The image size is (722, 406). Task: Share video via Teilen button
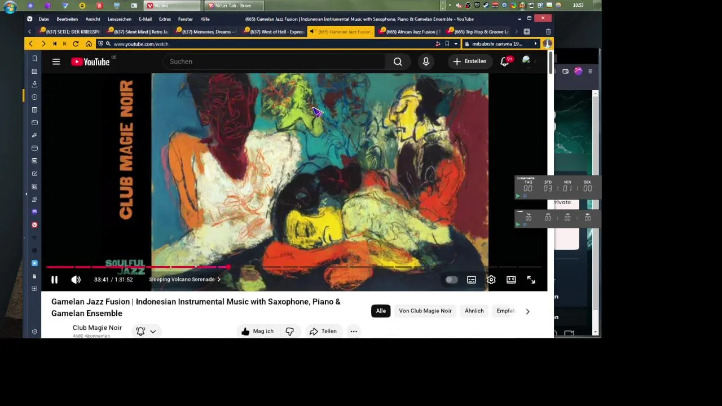323,331
